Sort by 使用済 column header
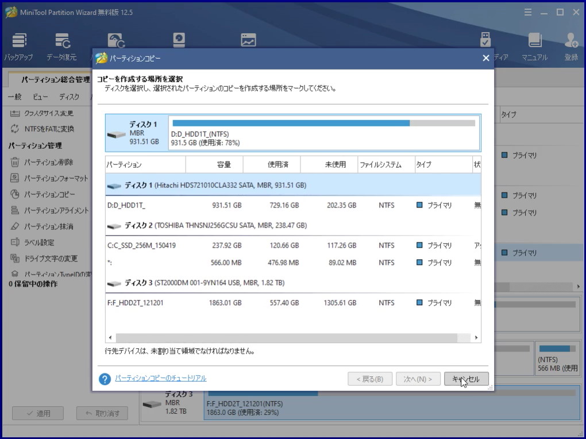The image size is (586, 439). pos(272,164)
